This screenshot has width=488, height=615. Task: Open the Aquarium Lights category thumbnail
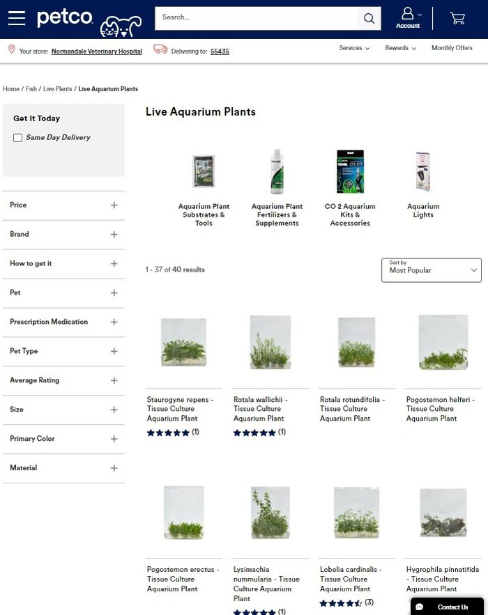pos(423,172)
